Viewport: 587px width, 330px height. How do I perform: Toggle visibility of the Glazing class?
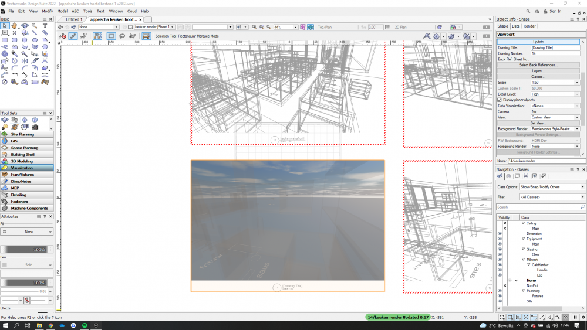pos(500,249)
